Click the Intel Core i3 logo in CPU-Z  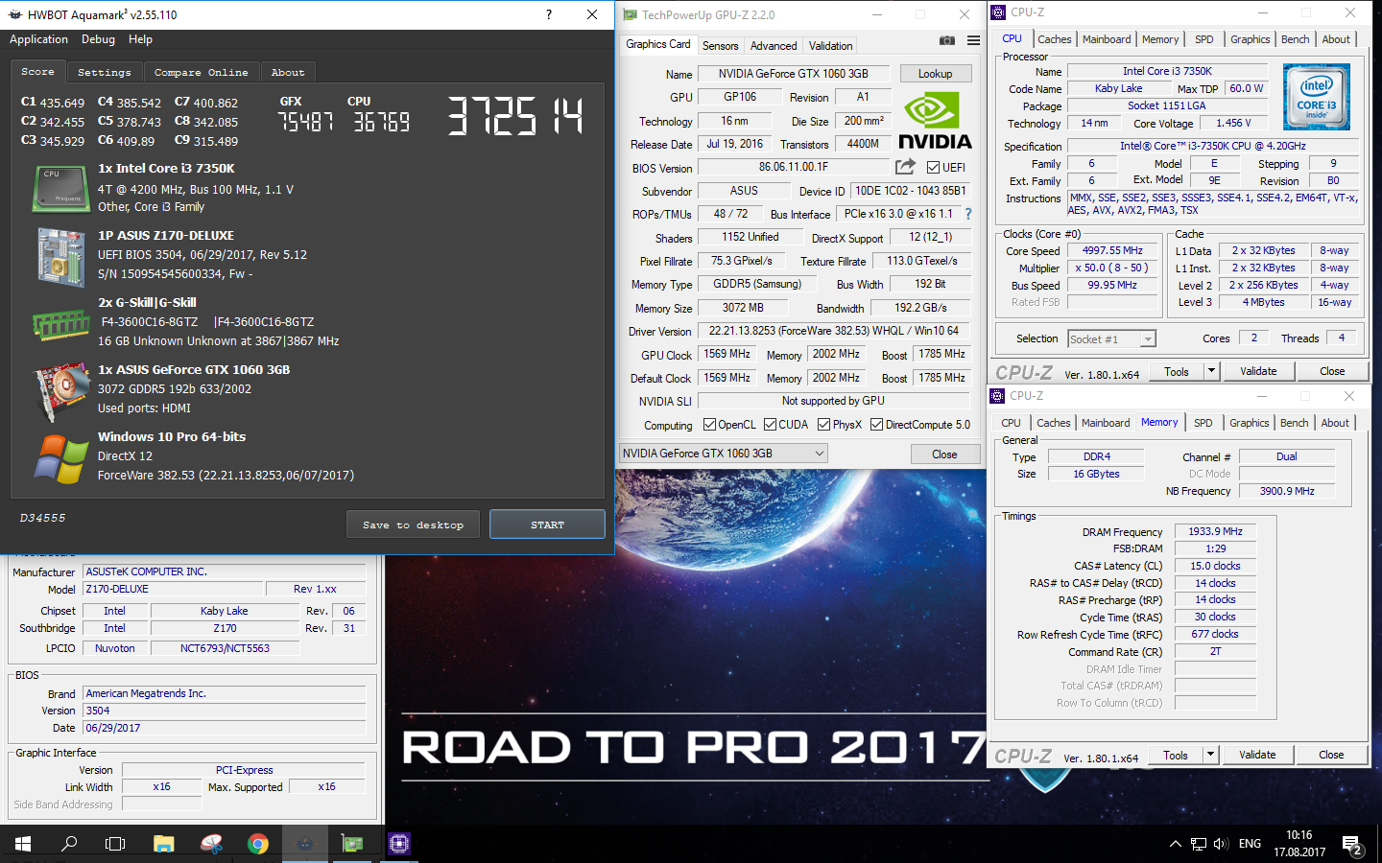[x=1317, y=97]
